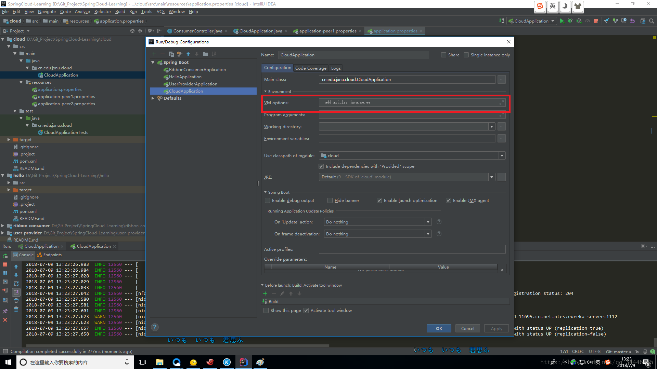The width and height of the screenshot is (657, 369).
Task: Clear console trash icon
Action: point(16,309)
